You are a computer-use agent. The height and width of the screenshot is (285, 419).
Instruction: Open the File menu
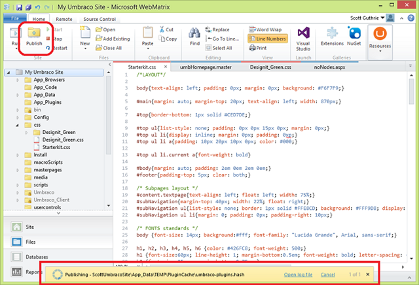click(x=15, y=18)
